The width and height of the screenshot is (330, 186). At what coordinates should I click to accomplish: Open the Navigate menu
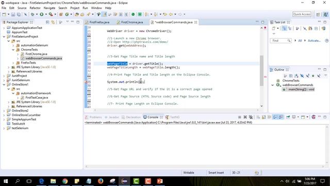pyautogui.click(x=49, y=8)
